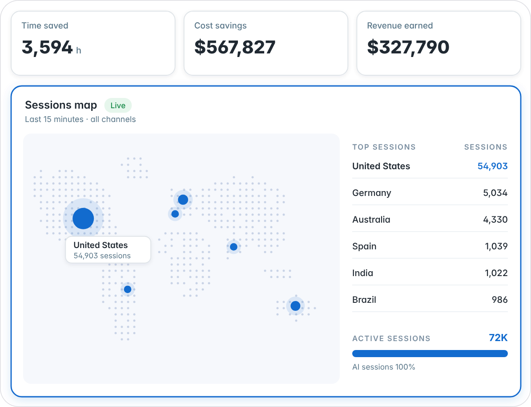
Task: Click the AI sessions 100% label
Action: coord(383,367)
